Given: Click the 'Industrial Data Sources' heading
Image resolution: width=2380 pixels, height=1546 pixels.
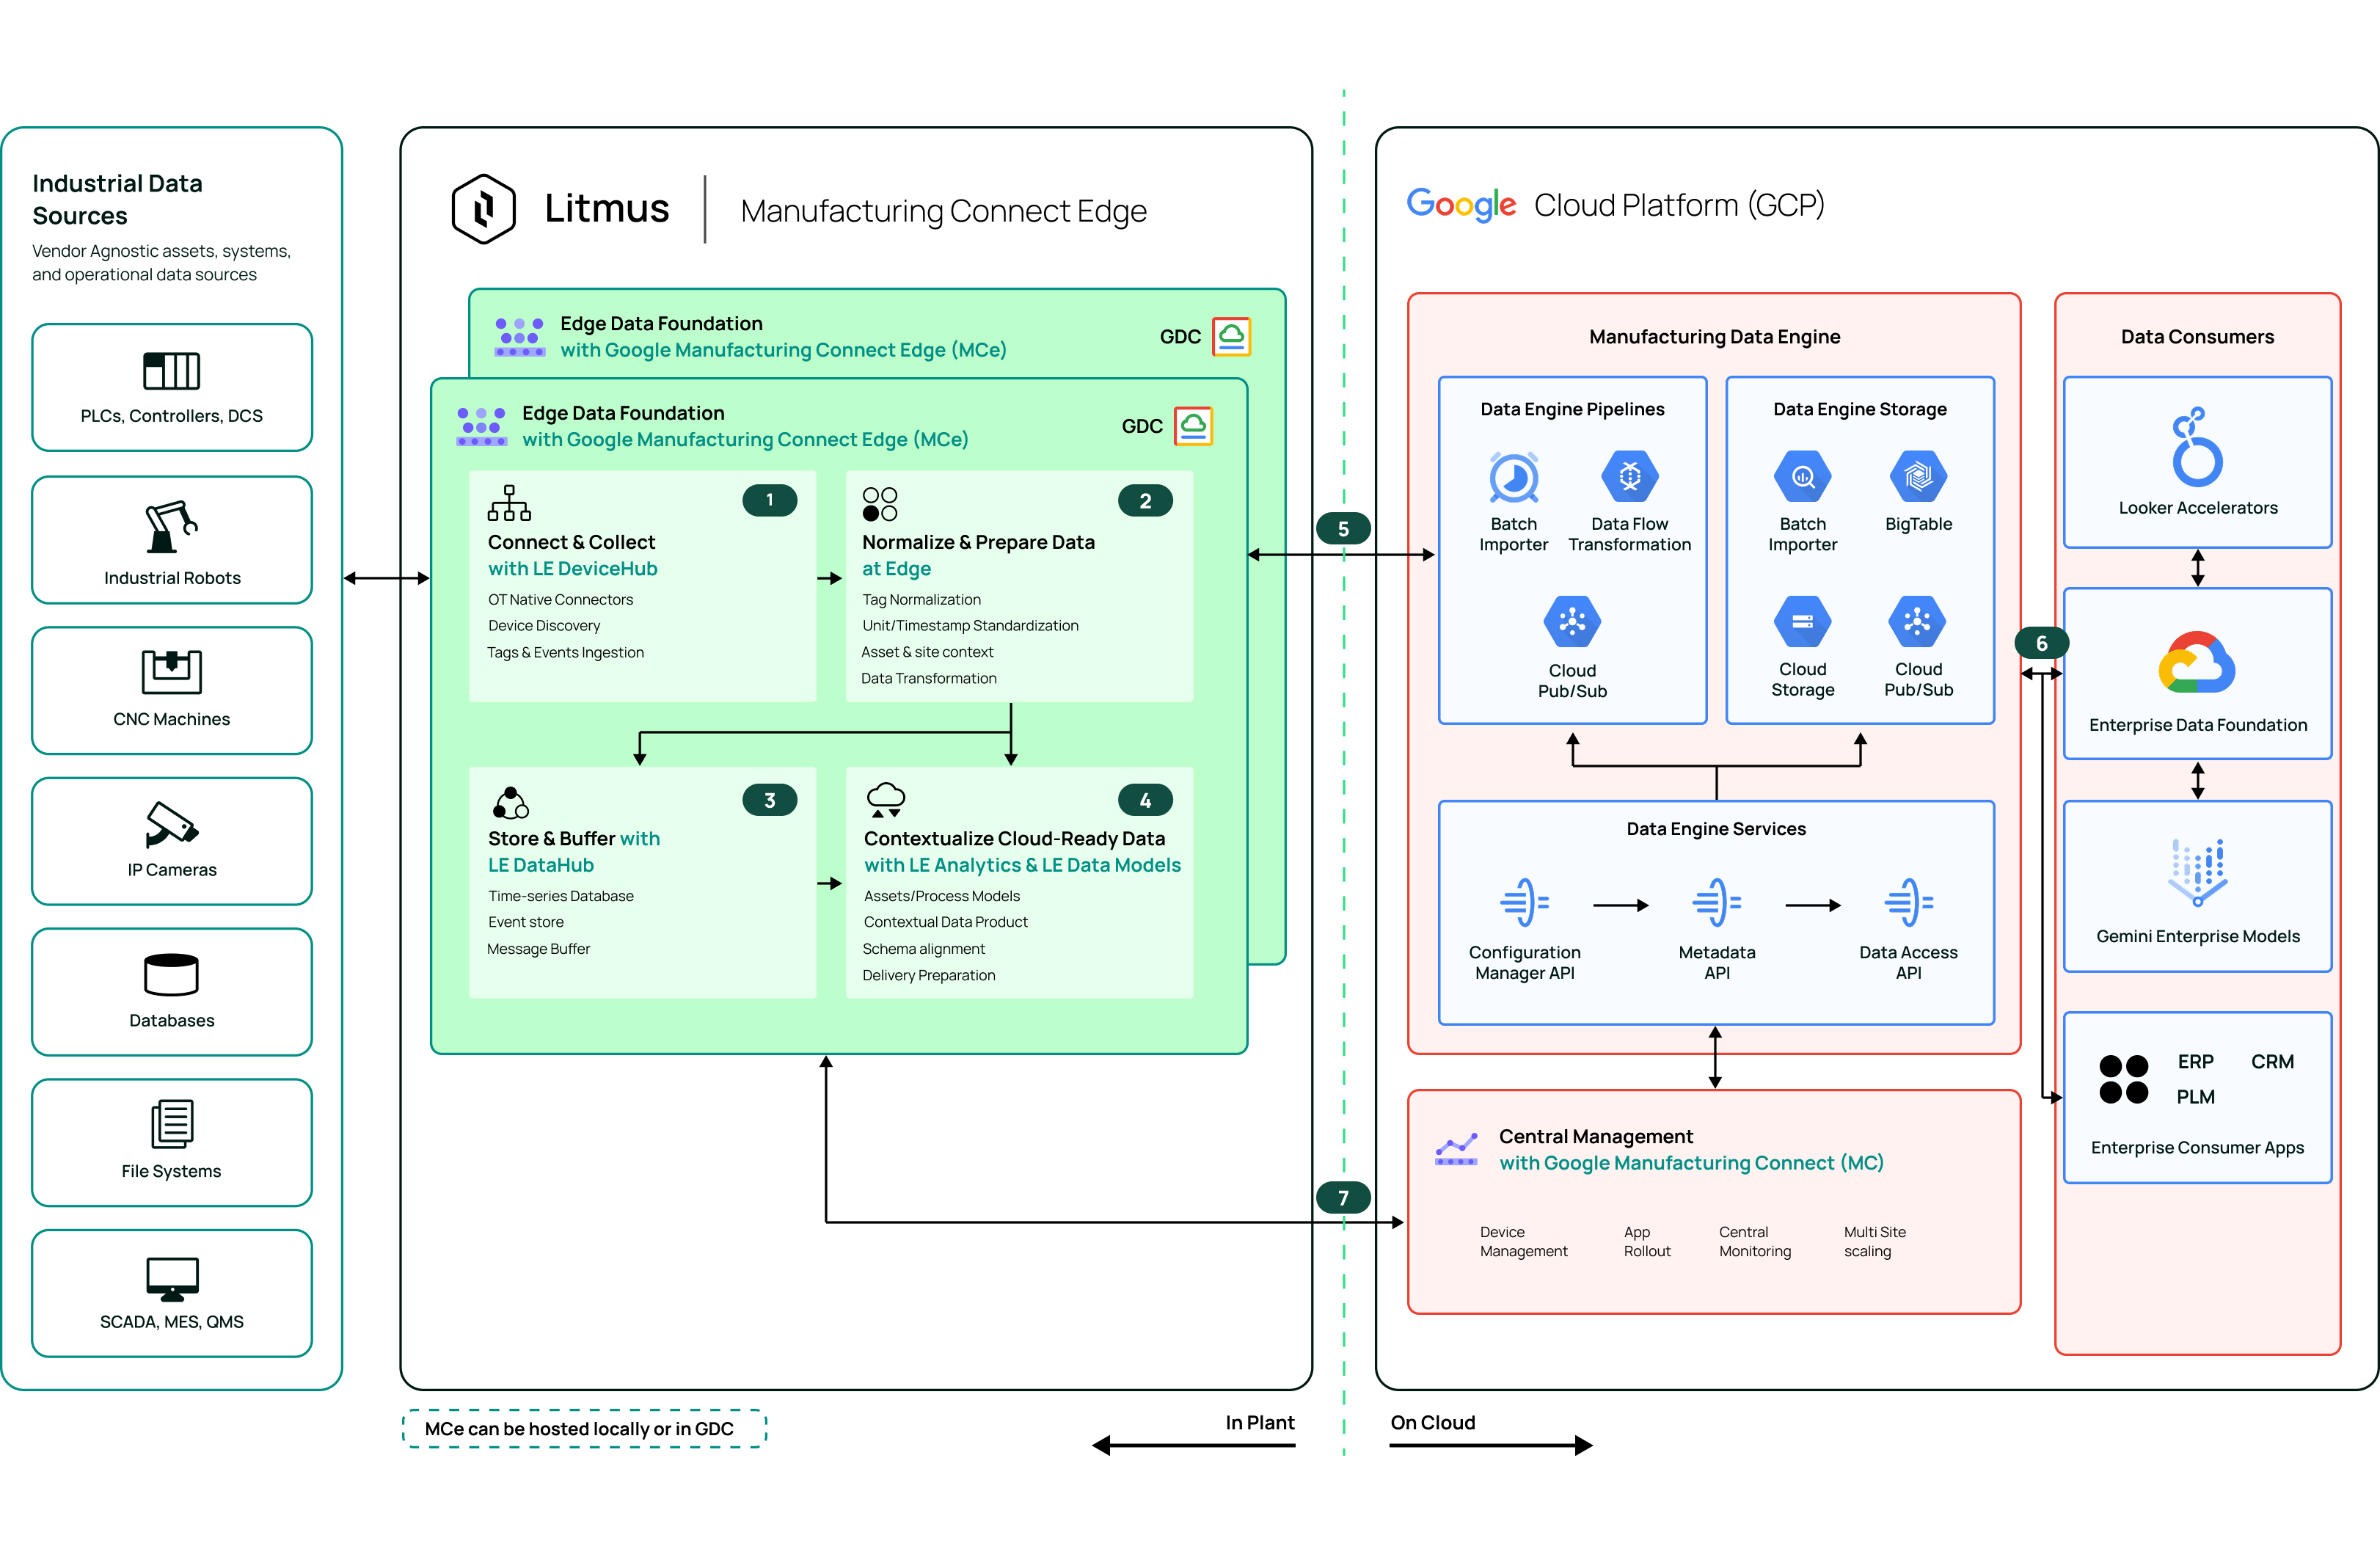Looking at the screenshot, I should click(117, 199).
